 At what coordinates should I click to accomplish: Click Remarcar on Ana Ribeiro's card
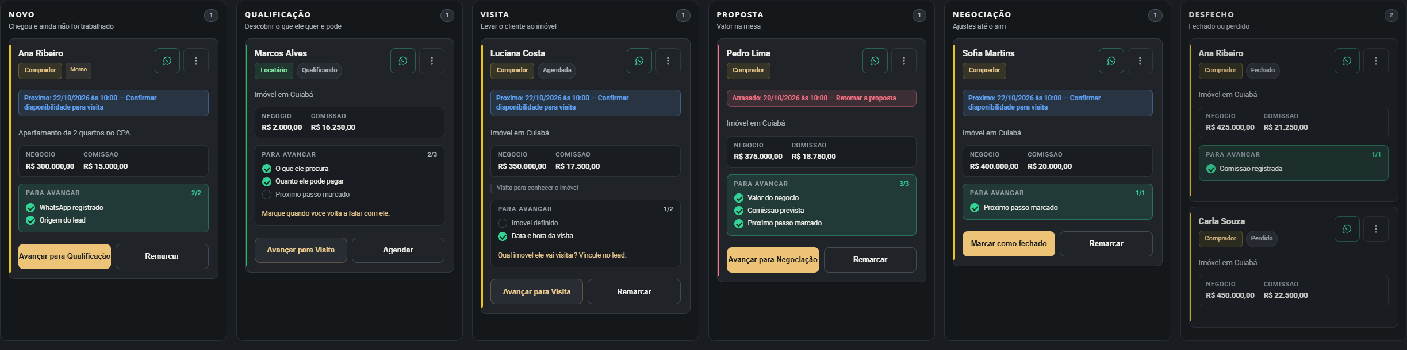tap(162, 256)
